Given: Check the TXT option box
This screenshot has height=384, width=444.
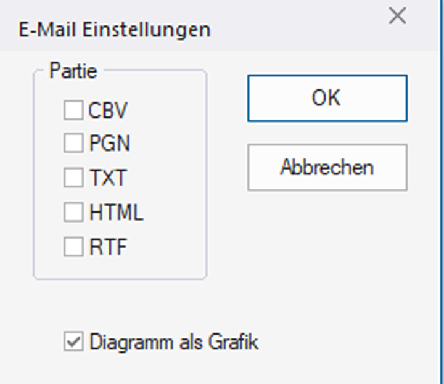Looking at the screenshot, I should 73,178.
